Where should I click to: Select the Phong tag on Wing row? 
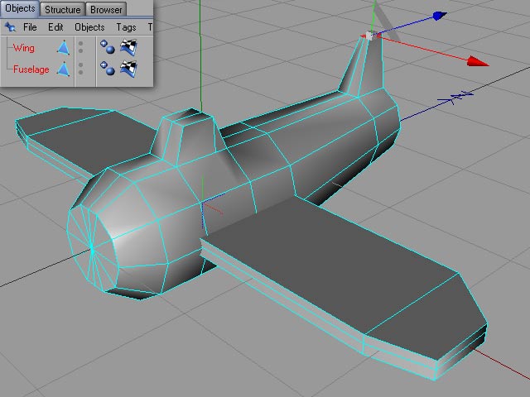pos(108,47)
